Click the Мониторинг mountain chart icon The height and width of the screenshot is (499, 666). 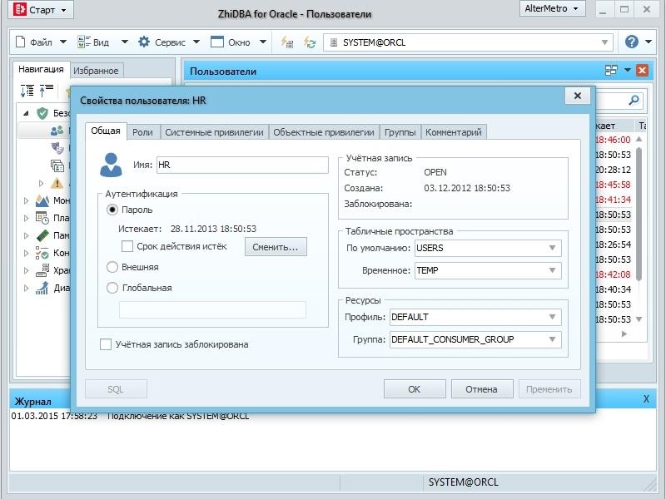[42, 200]
